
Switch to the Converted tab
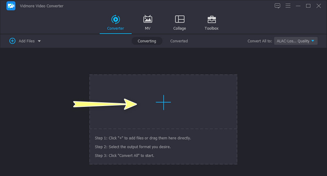point(179,41)
